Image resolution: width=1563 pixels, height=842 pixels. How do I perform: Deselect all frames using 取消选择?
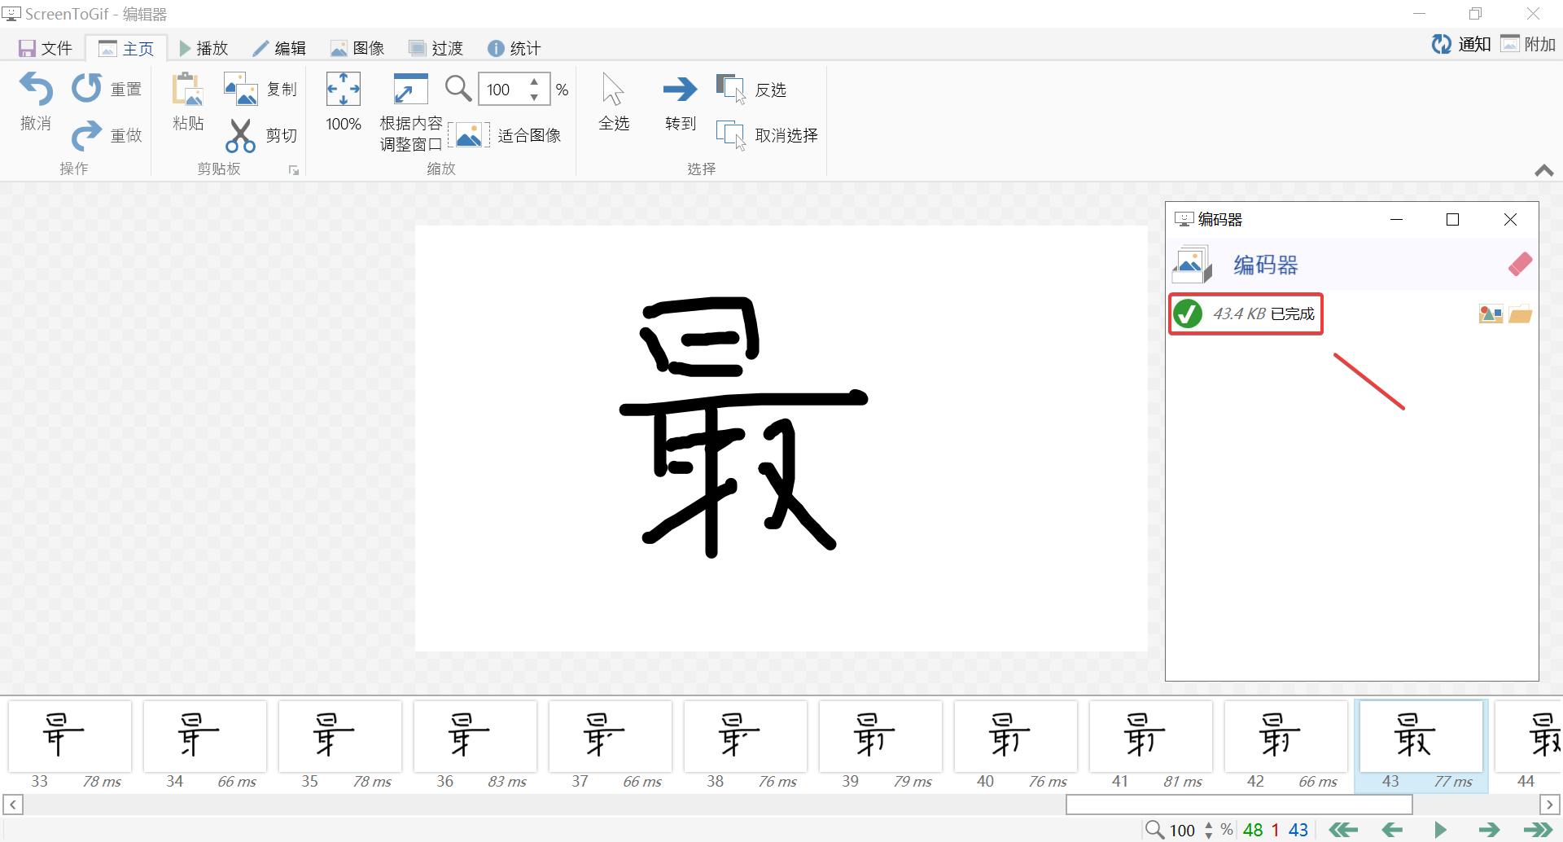tap(765, 135)
